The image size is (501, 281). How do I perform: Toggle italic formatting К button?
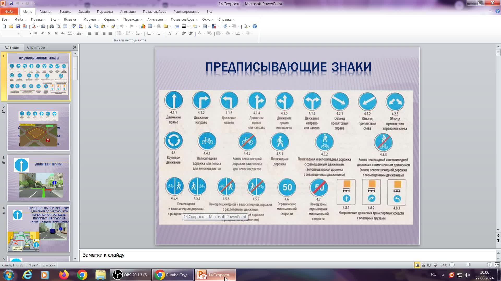tap(43, 33)
